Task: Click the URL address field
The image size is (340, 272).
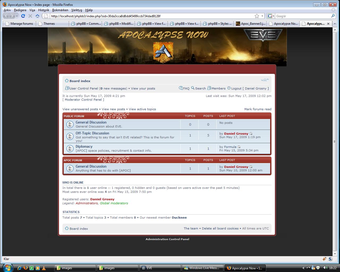Action: point(151,16)
